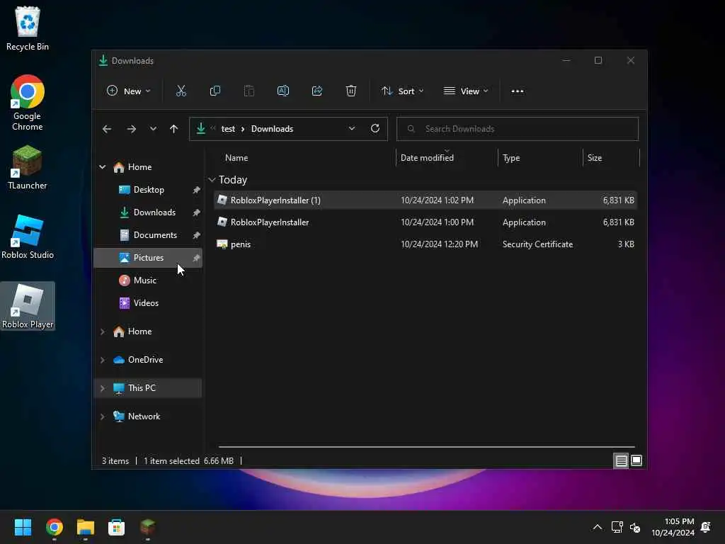Screen dimensions: 725x544
Task: Select Music in the navigation pane
Action: click(148, 280)
